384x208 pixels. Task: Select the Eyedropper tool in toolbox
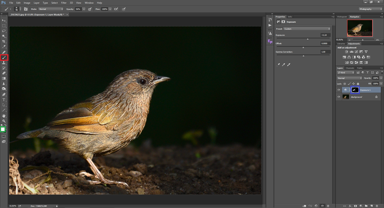pos(4,47)
